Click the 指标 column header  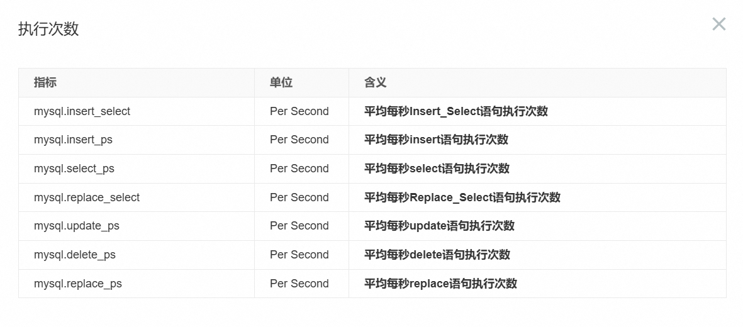(45, 82)
